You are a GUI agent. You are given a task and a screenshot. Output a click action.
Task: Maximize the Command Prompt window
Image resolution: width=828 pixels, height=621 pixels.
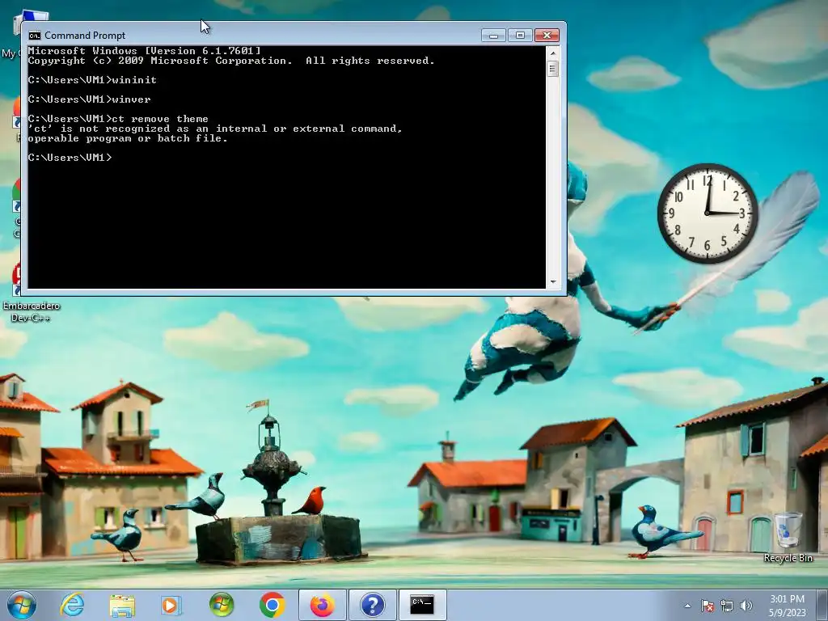pos(520,36)
